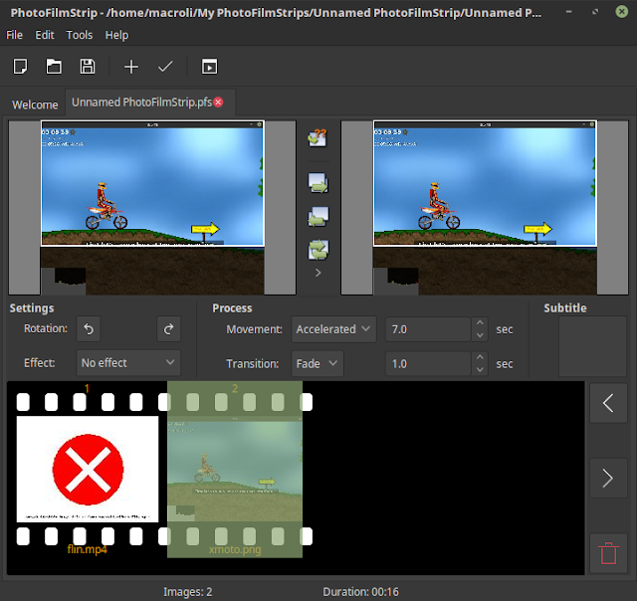Click the transition duration field 1.0
The height and width of the screenshot is (601, 637).
click(429, 364)
